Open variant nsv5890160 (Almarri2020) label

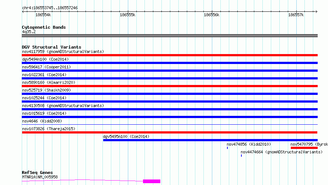coord(49,82)
